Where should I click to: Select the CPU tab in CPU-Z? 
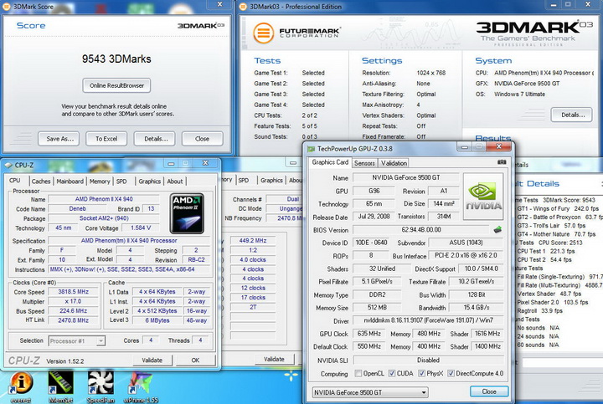click(x=15, y=180)
